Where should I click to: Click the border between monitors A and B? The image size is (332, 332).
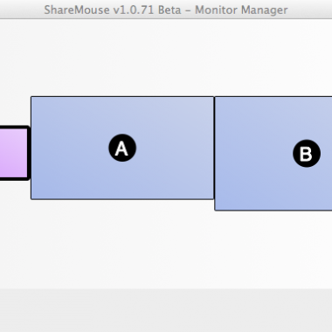214,148
